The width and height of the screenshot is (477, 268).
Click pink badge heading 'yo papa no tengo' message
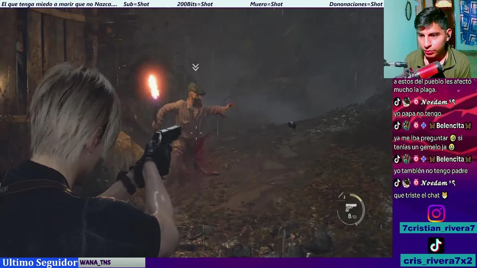pos(416,102)
